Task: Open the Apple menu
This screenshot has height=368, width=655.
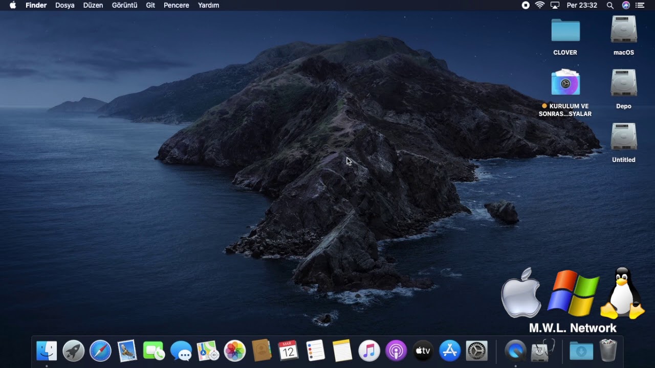Action: pos(13,5)
